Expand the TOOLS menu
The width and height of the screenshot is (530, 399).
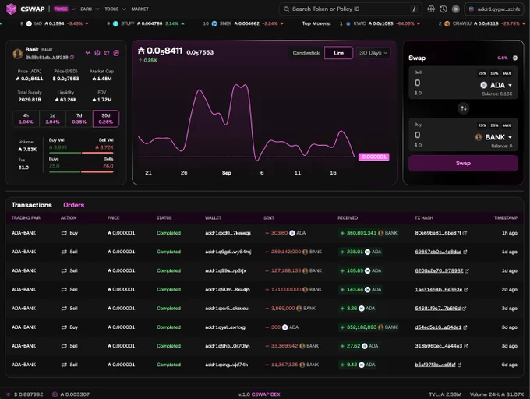click(x=115, y=9)
